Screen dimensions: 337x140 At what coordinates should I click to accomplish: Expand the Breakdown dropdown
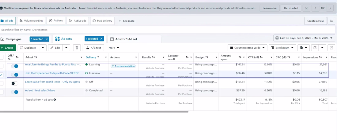click(x=282, y=48)
